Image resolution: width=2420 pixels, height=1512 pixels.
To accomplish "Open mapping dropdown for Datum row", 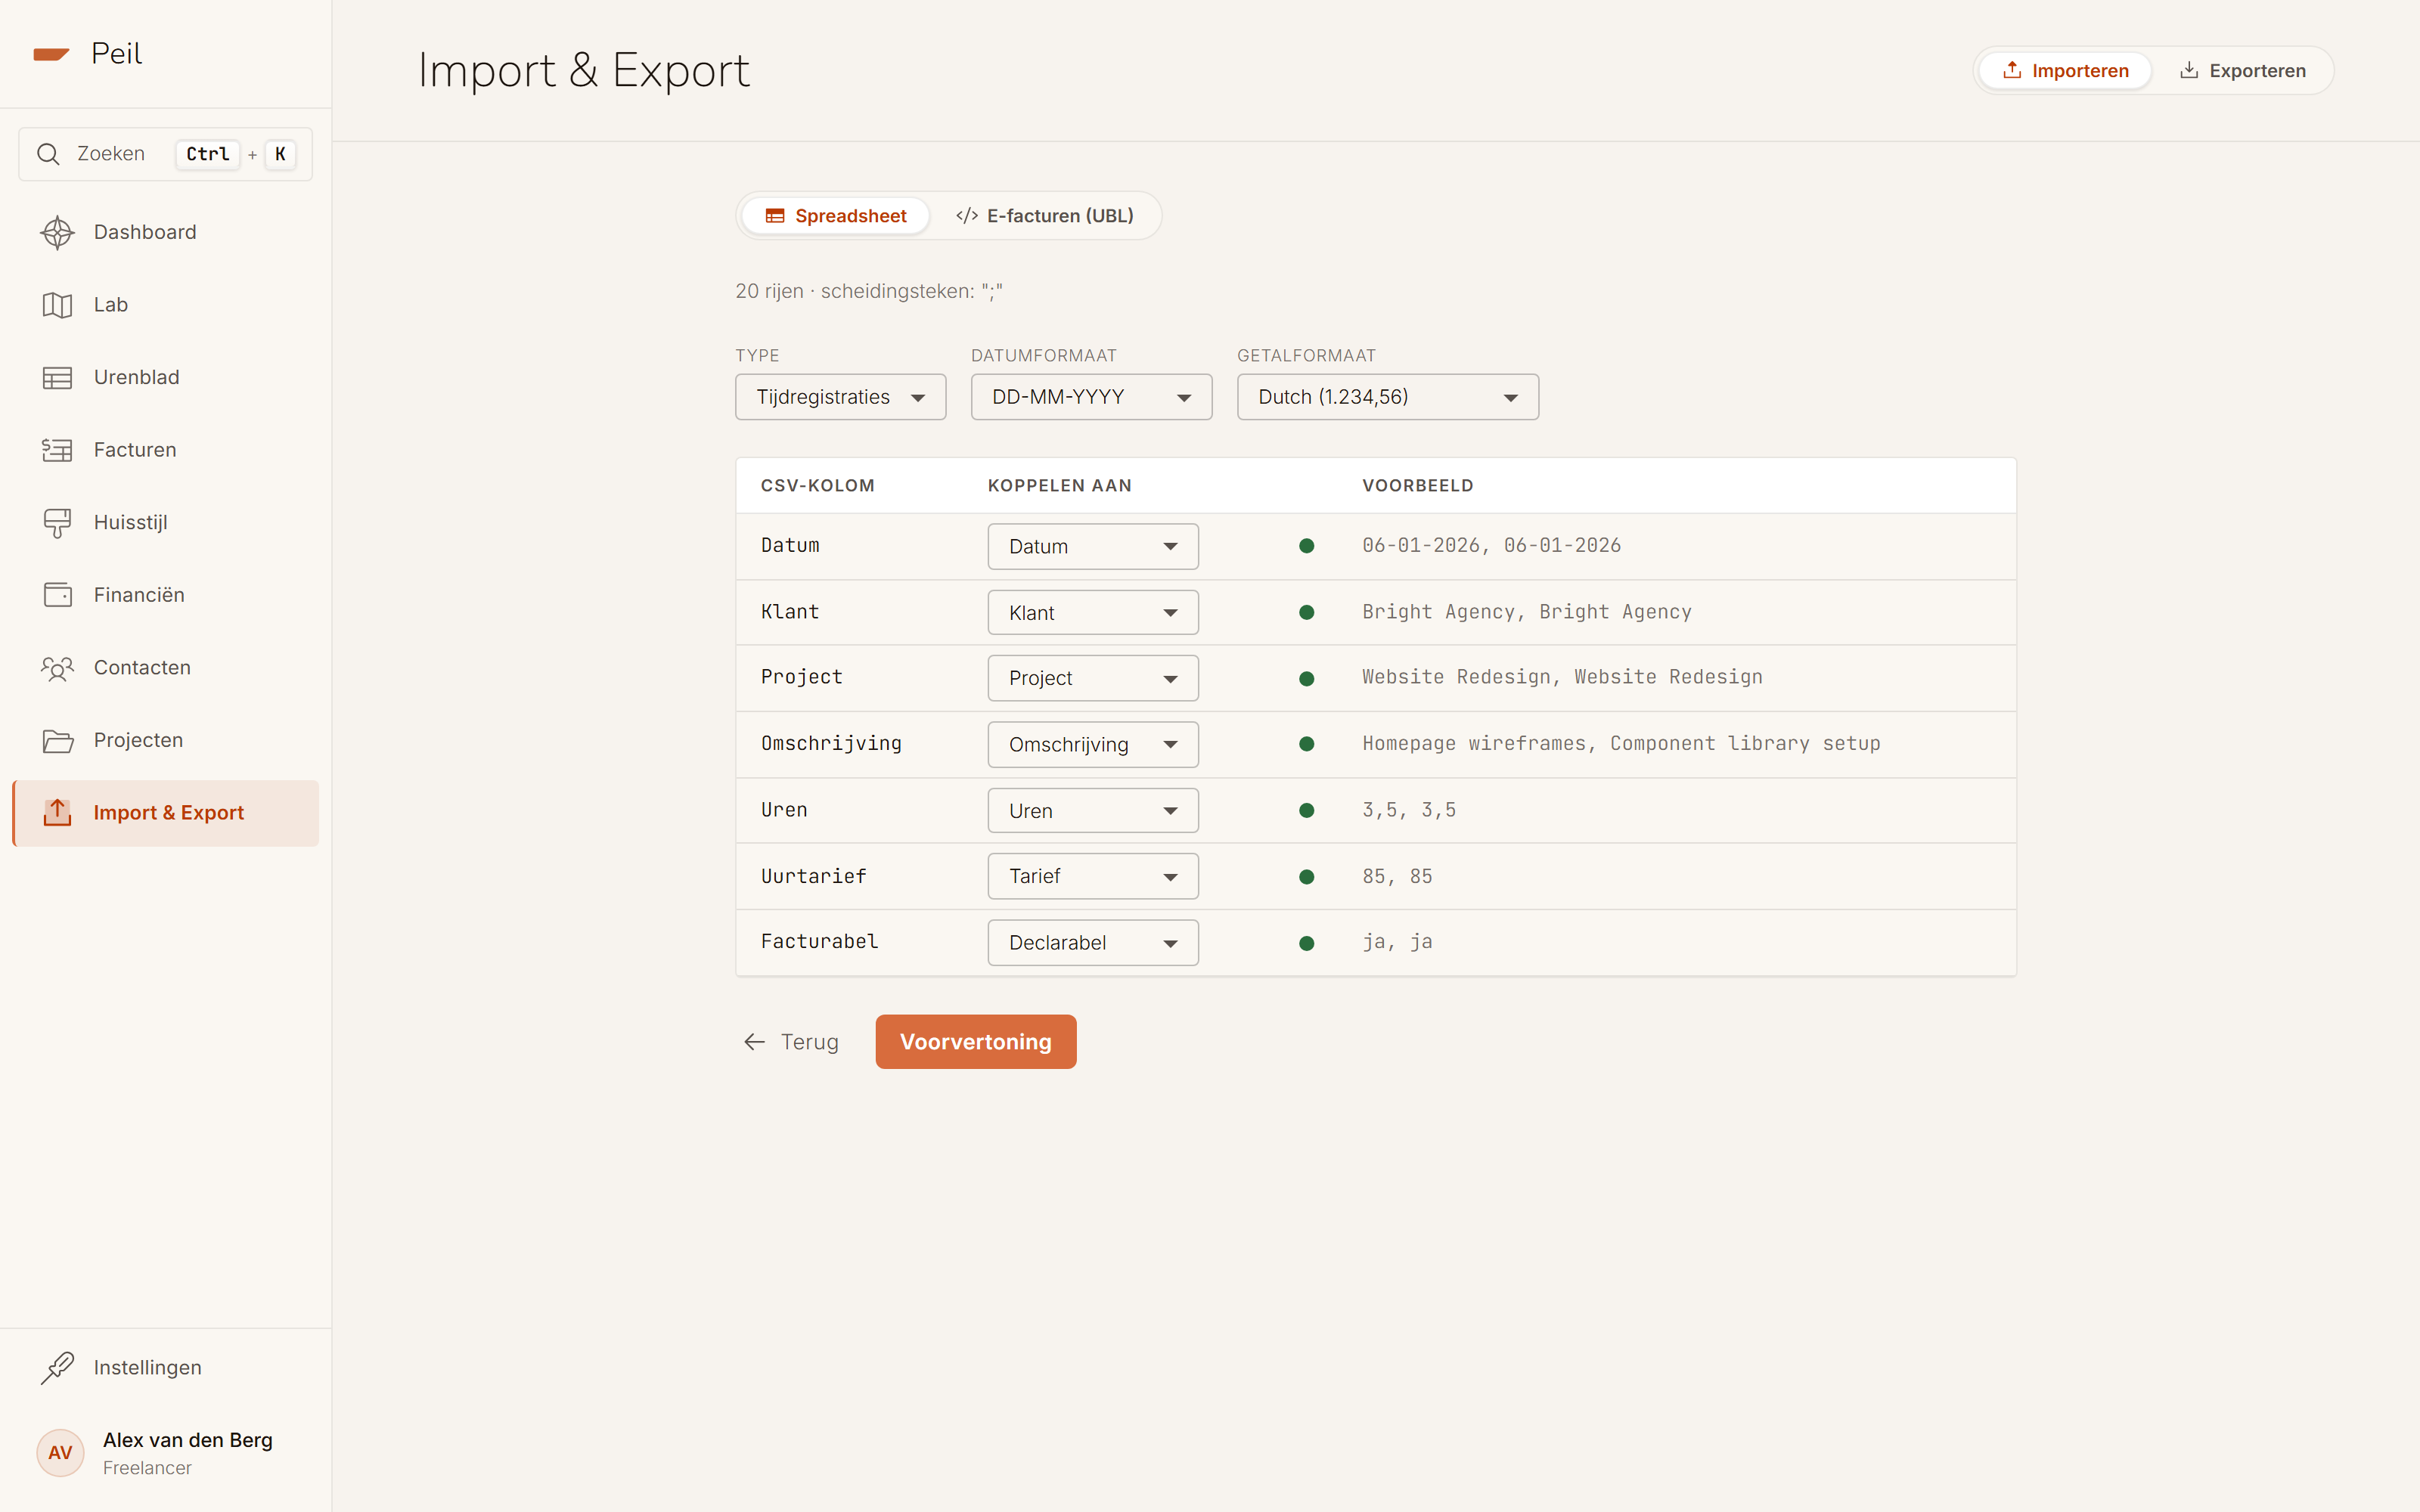I will pyautogui.click(x=1093, y=547).
